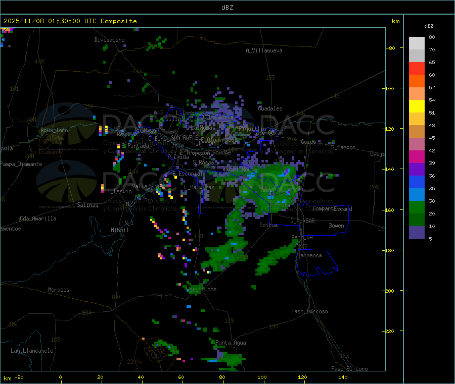Click the CompartEscard map label
This screenshot has height=384, width=455.
pos(332,209)
